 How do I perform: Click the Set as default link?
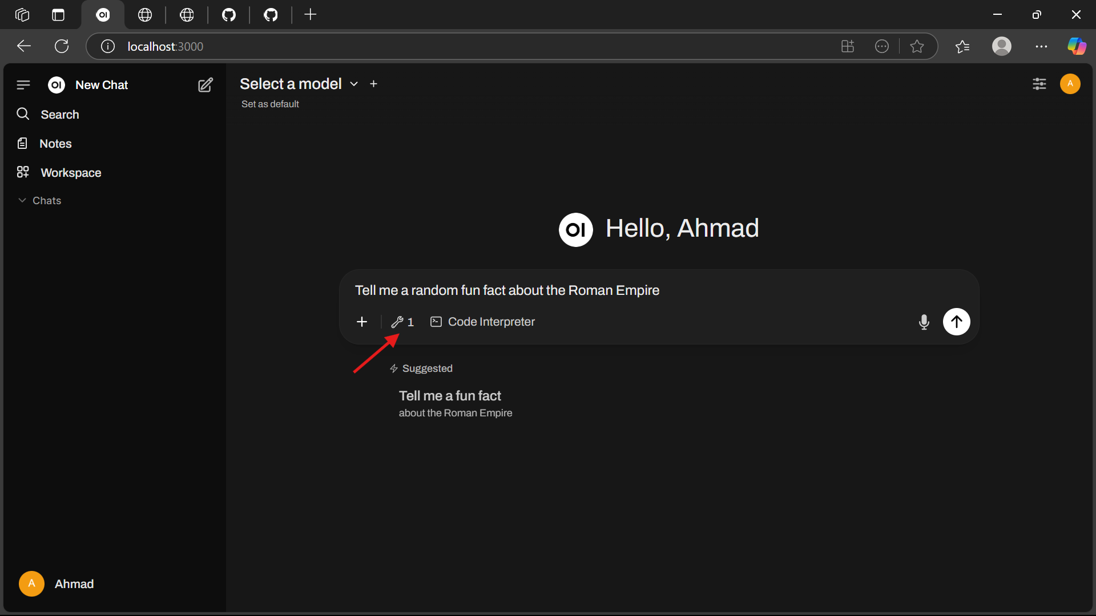point(270,104)
